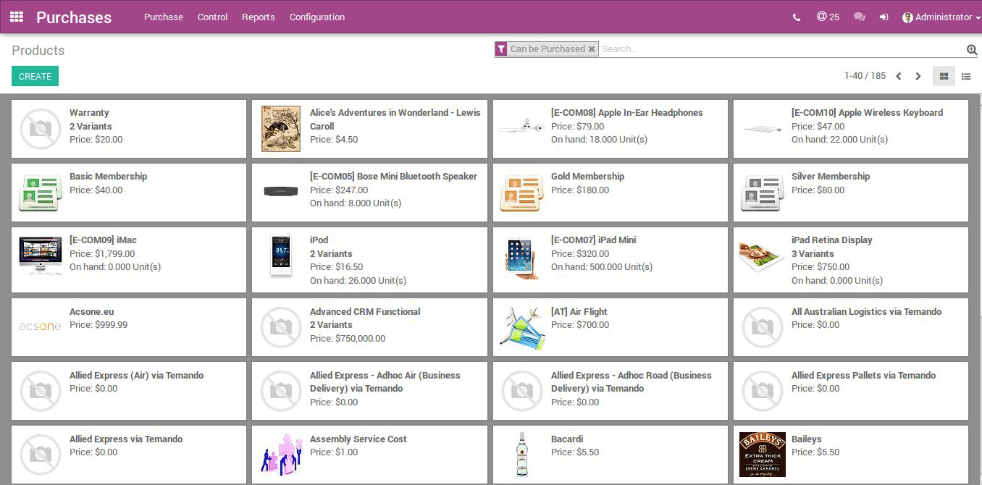
Task: Click the Create button
Action: tap(35, 76)
